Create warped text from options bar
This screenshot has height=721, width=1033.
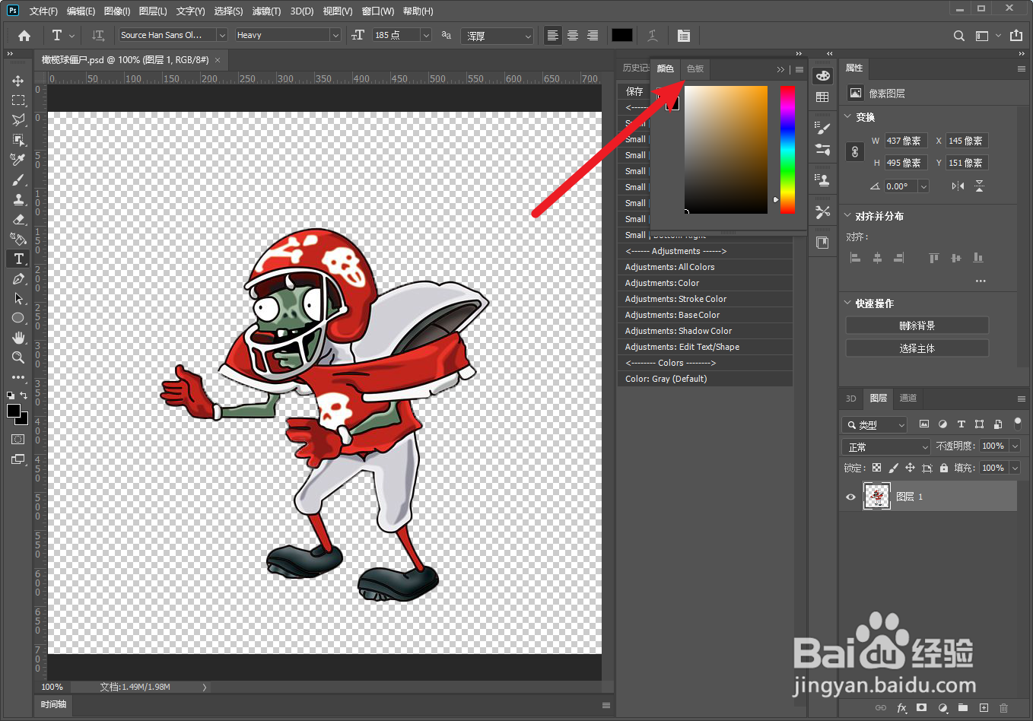point(653,36)
